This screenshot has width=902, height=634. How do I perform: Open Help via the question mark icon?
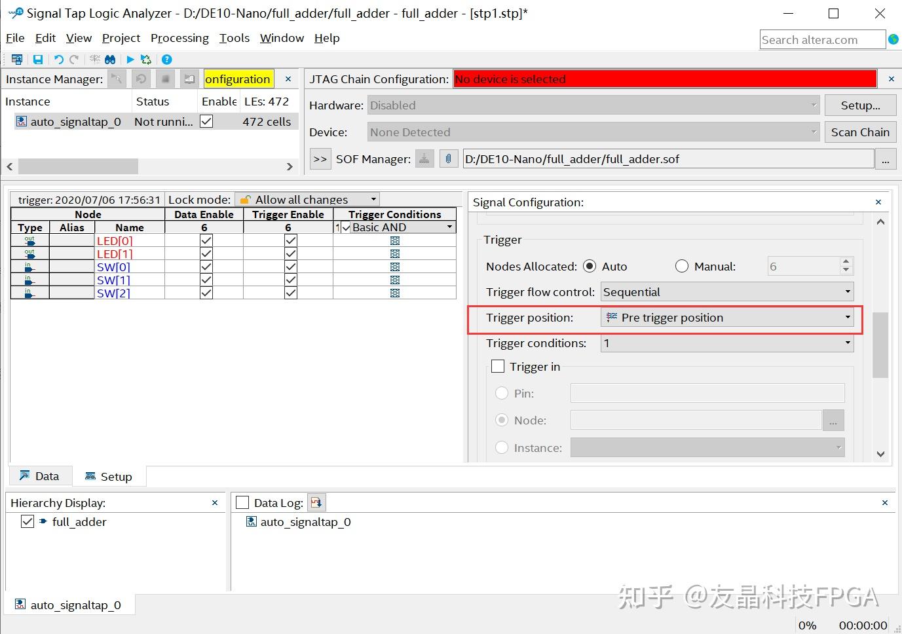[166, 59]
